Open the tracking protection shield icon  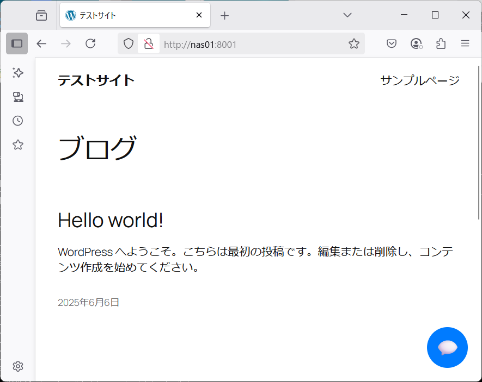point(128,44)
